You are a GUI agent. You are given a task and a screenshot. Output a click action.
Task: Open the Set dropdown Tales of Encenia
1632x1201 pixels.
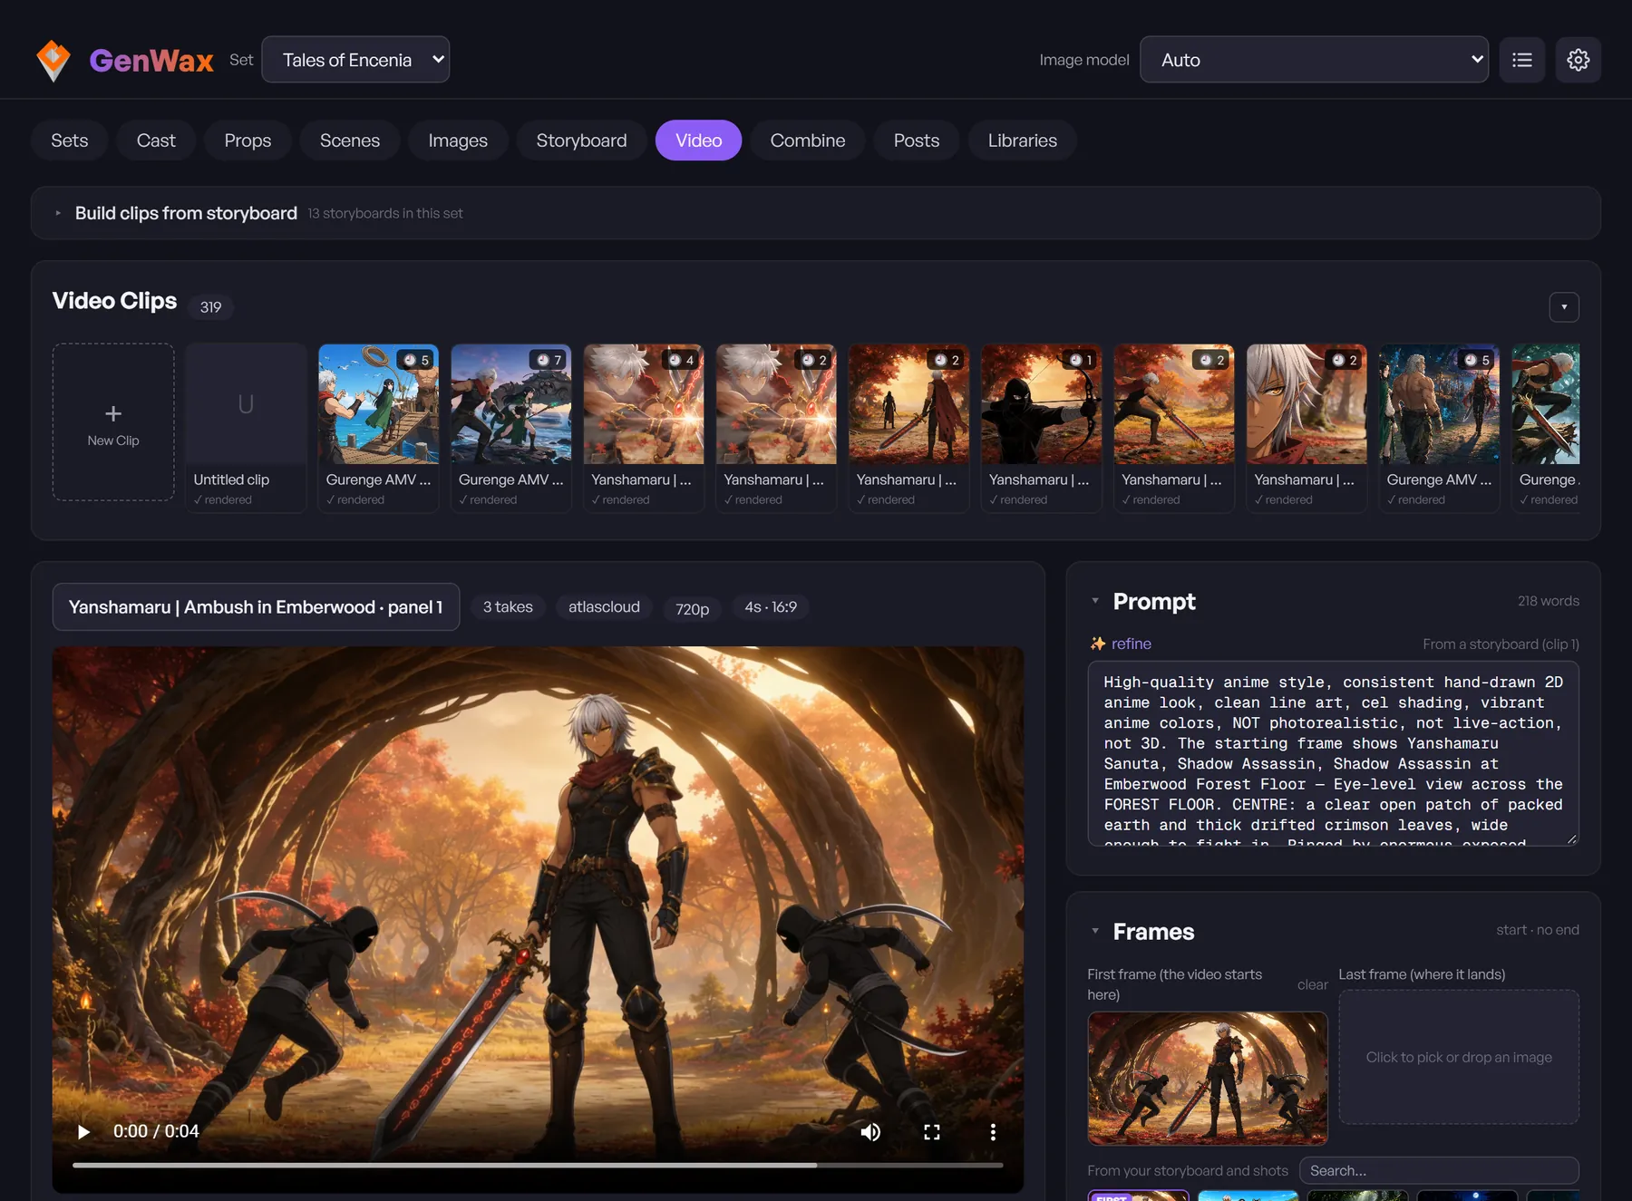tap(355, 60)
